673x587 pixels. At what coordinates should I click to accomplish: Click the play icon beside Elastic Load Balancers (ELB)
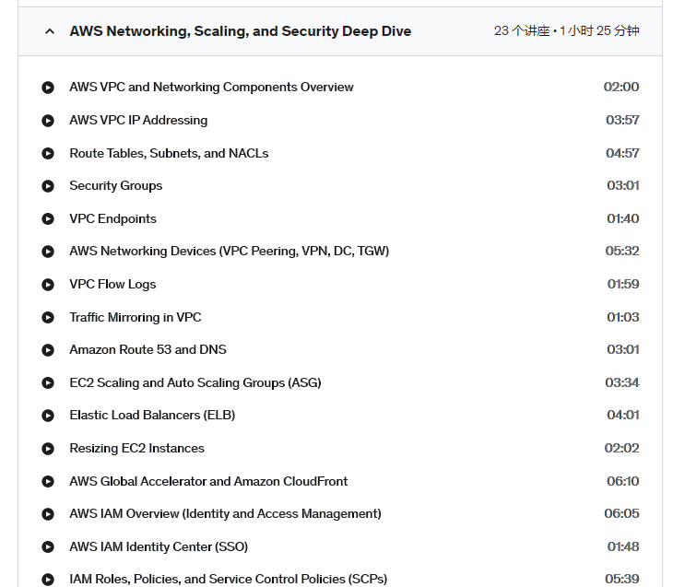pyautogui.click(x=48, y=416)
